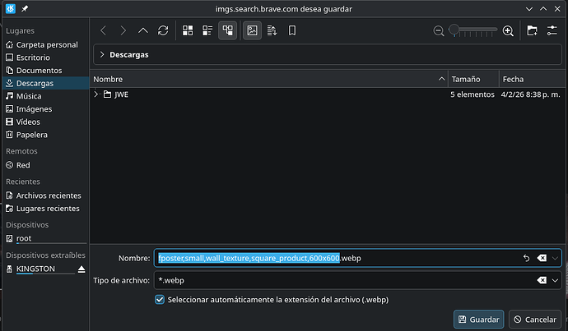Open the dialog options settings icon
568x331 pixels.
click(x=552, y=30)
